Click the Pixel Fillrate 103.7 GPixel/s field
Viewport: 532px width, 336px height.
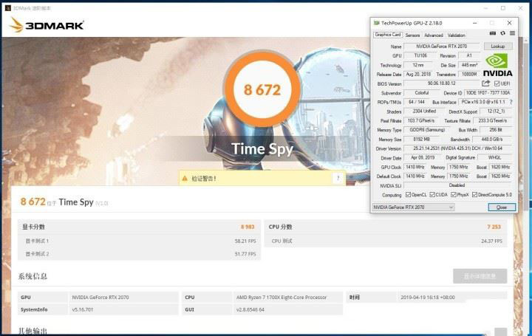(x=420, y=120)
